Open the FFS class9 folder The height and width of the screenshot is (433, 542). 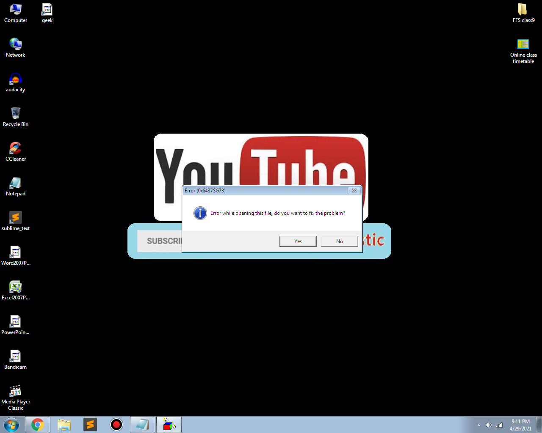click(523, 13)
